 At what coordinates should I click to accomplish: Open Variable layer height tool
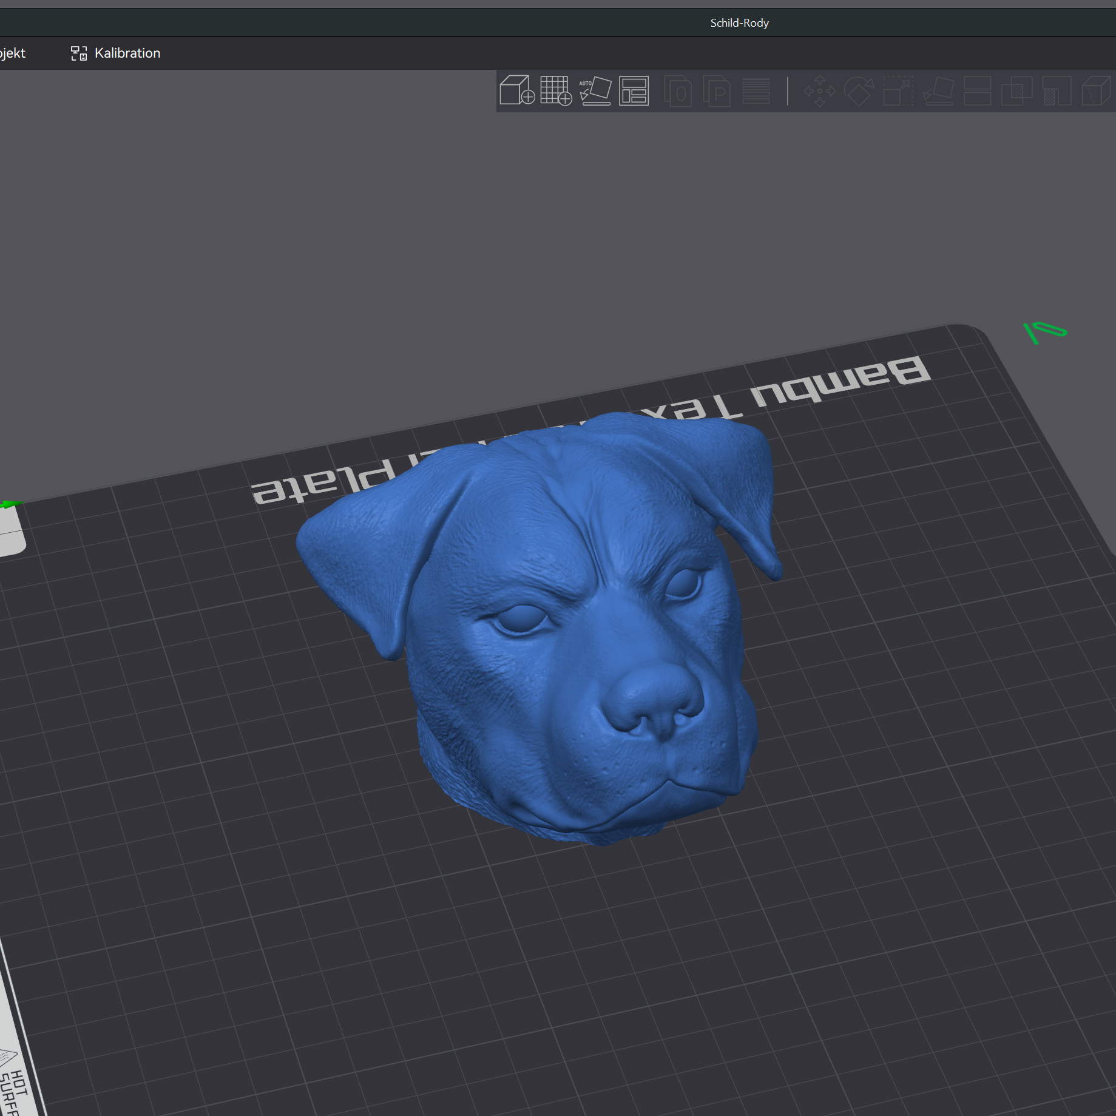[756, 91]
